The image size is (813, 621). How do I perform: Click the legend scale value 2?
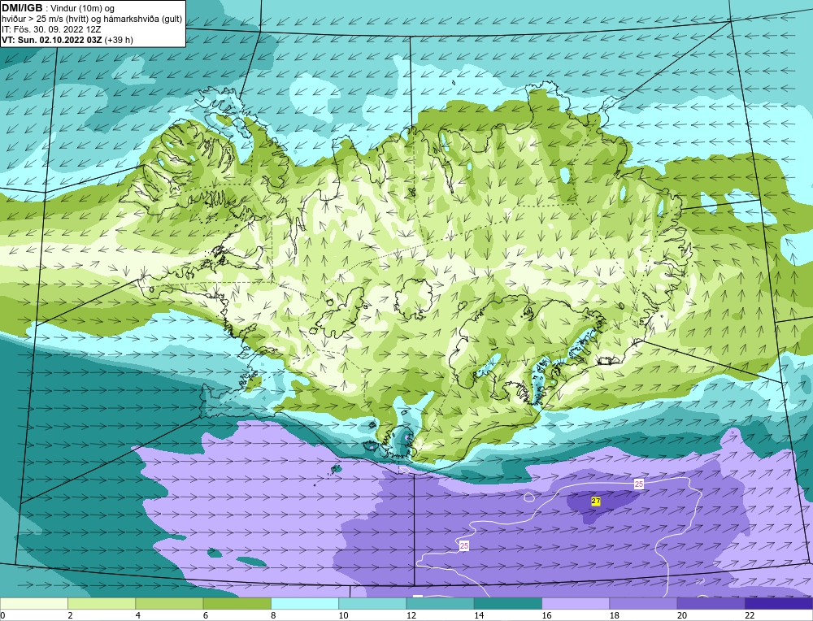click(x=70, y=615)
